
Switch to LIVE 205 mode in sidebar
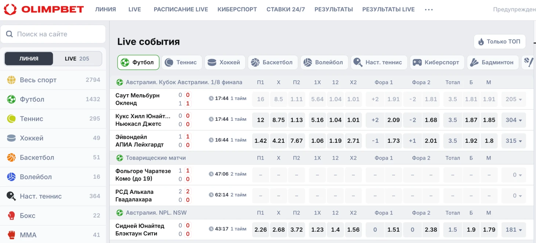(x=77, y=59)
